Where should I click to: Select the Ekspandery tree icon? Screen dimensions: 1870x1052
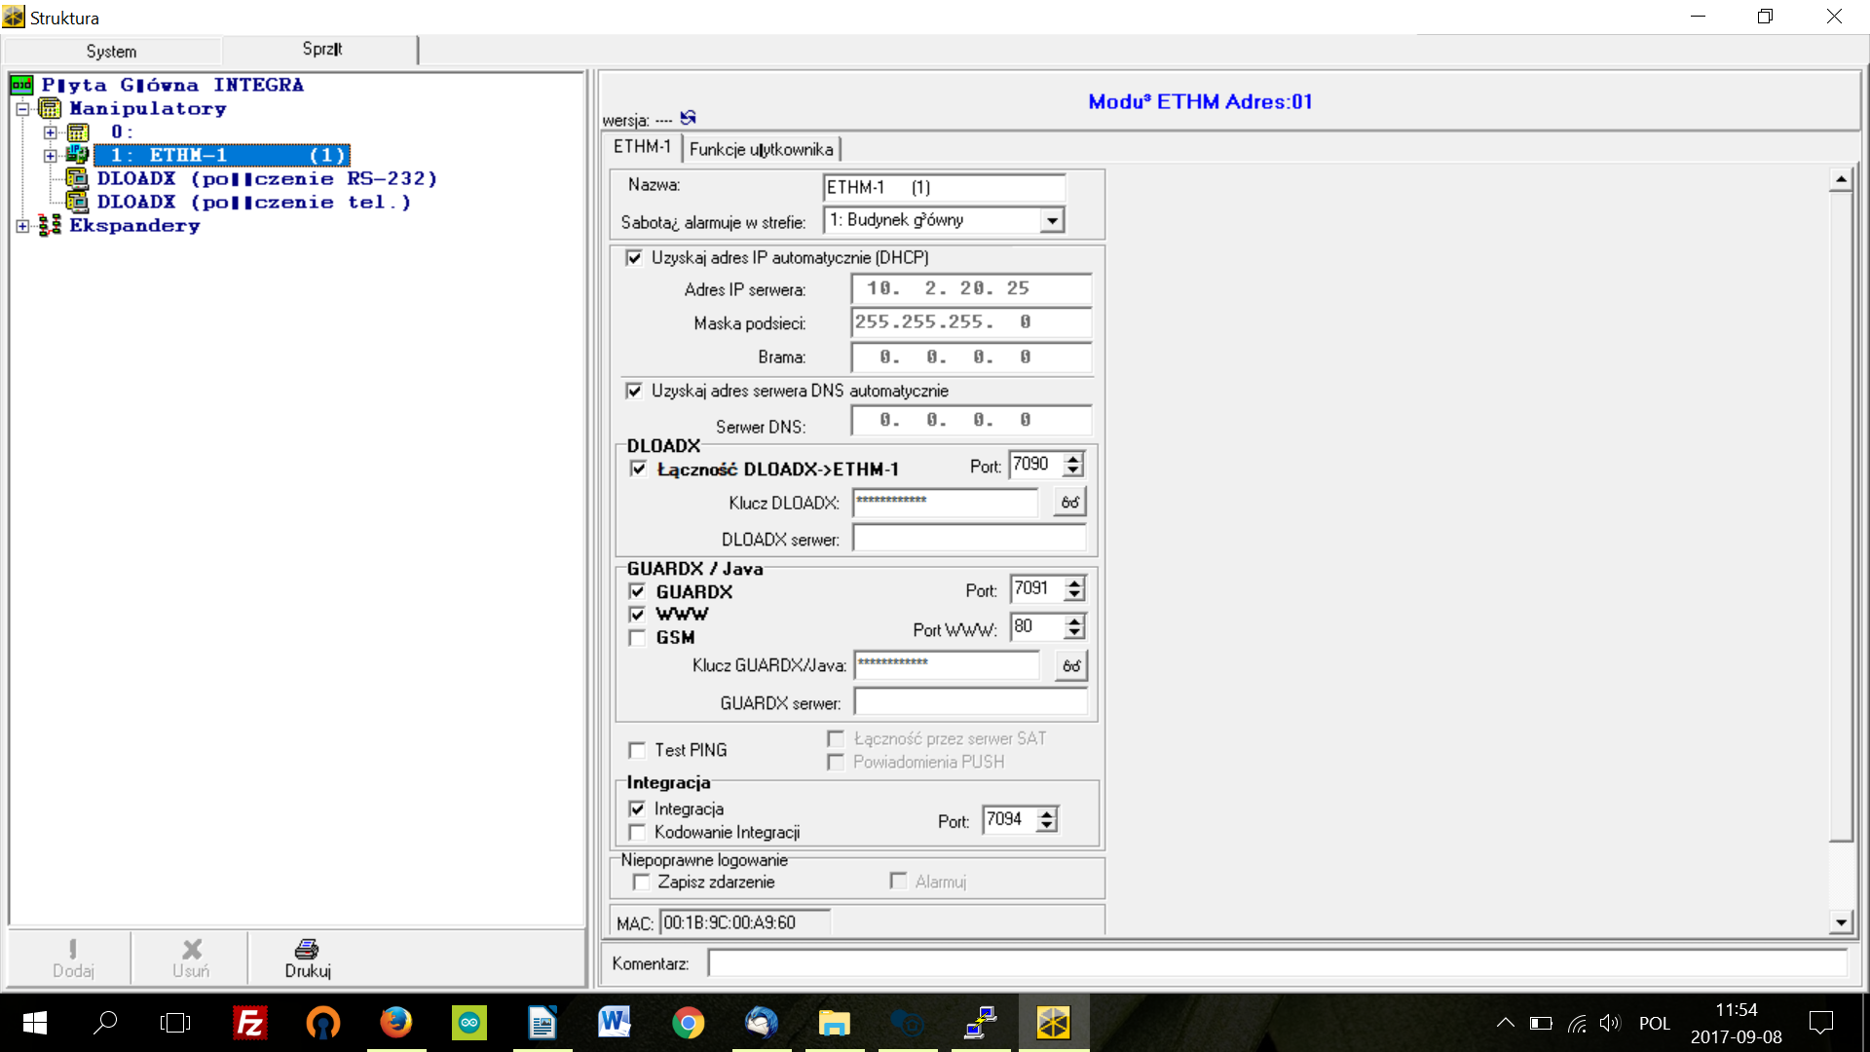pos(51,226)
